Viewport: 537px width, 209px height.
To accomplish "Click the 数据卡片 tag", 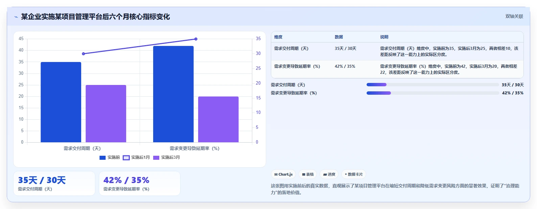I will tap(354, 174).
